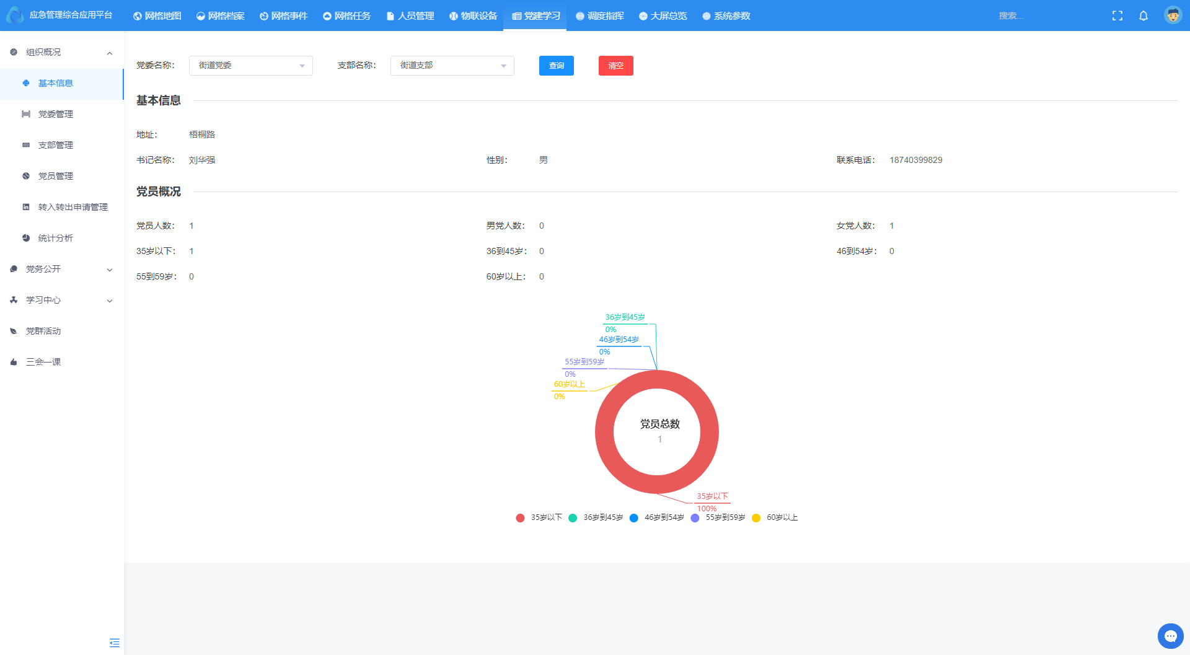The width and height of the screenshot is (1190, 655).
Task: Open 支部管理 in sidebar
Action: coord(62,145)
